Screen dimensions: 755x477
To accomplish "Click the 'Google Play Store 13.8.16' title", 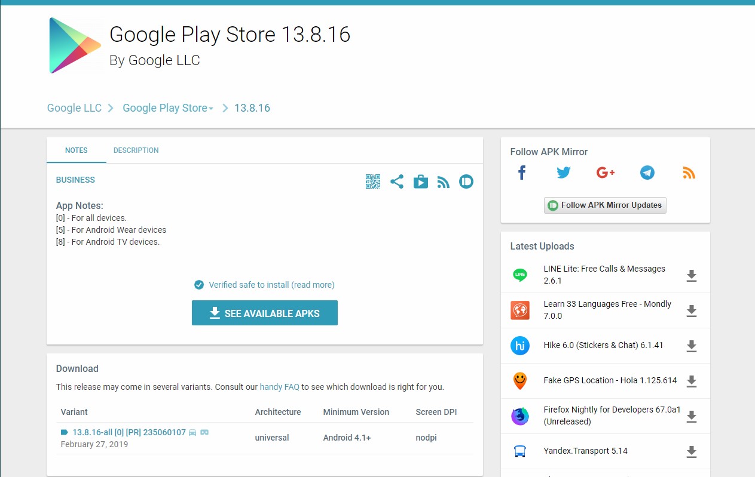I will [x=230, y=35].
